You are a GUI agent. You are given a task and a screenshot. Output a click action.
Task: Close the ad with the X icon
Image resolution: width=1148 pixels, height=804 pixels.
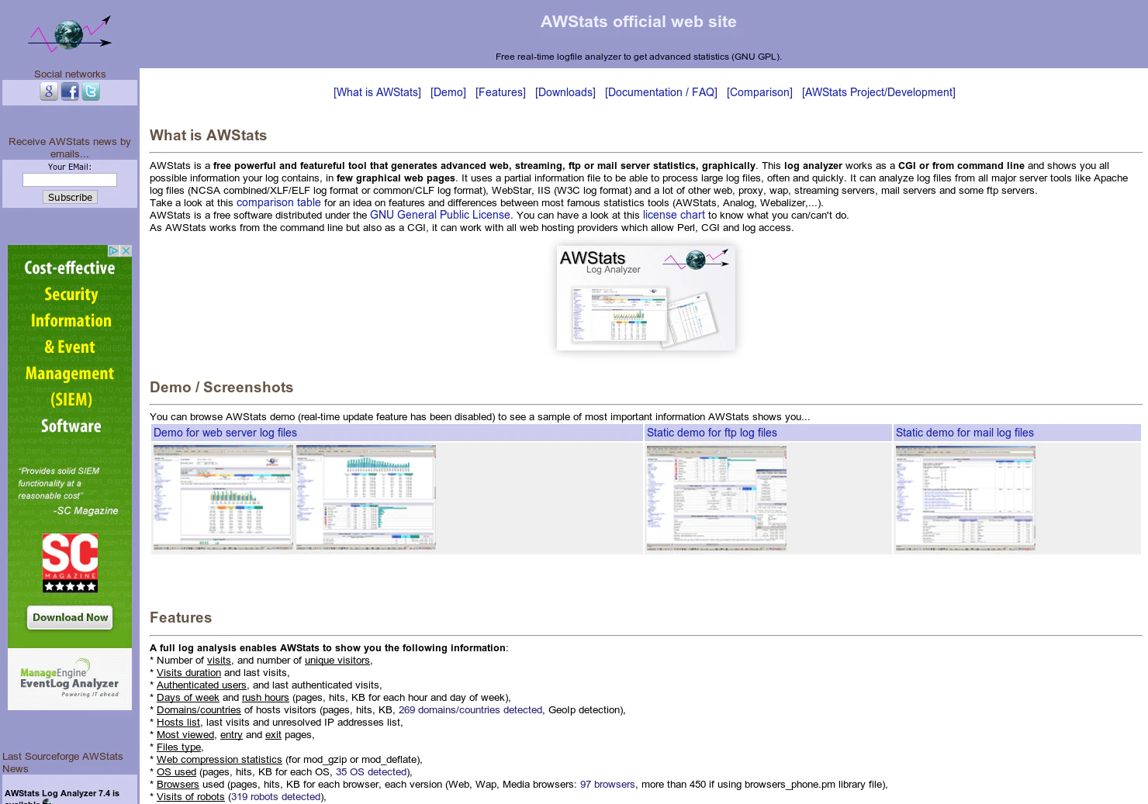126,250
